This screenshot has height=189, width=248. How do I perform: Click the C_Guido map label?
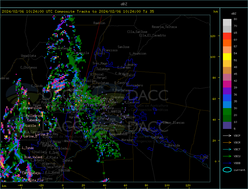(x=37, y=86)
